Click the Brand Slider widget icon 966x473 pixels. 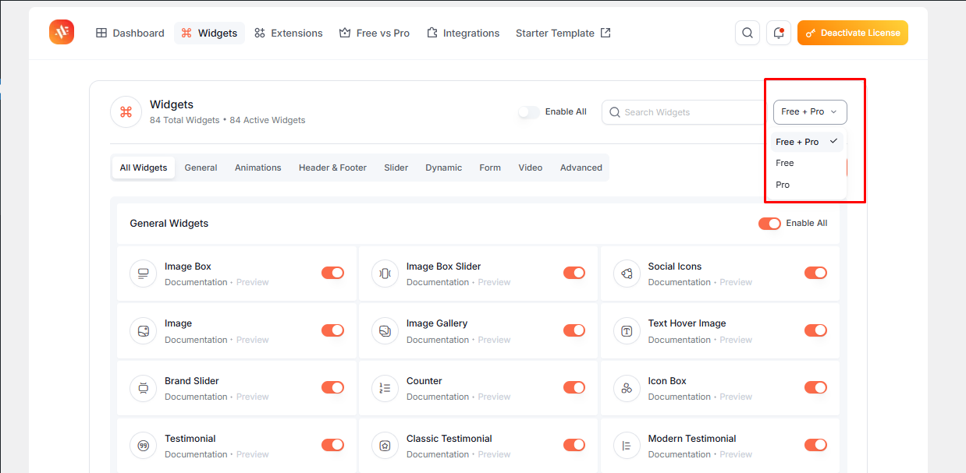tap(143, 388)
